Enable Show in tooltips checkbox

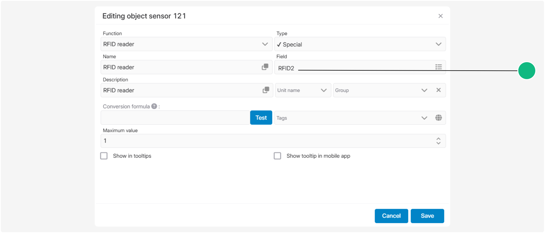[104, 156]
